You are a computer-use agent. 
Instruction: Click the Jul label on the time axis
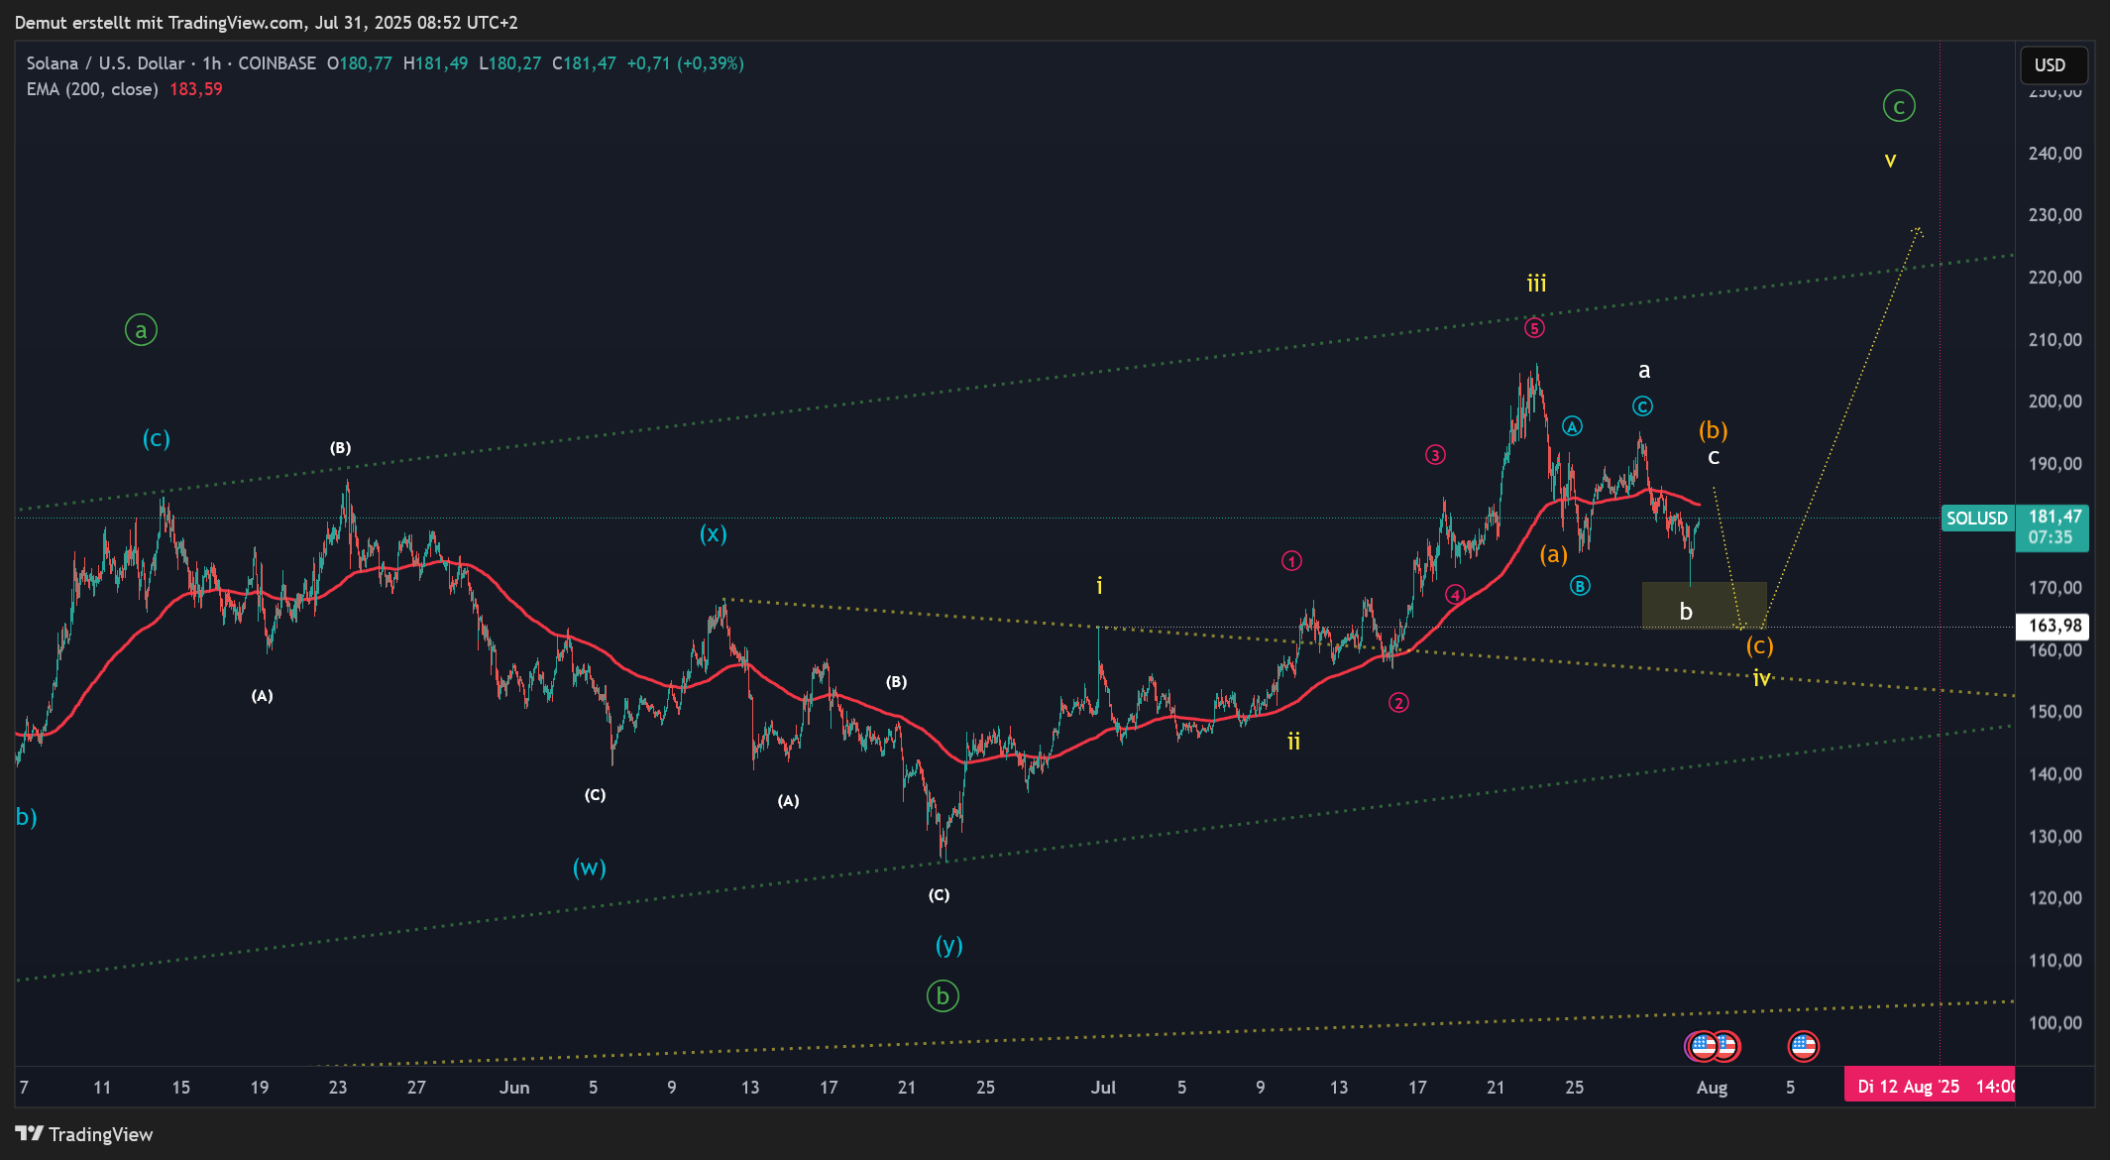1103,1088
